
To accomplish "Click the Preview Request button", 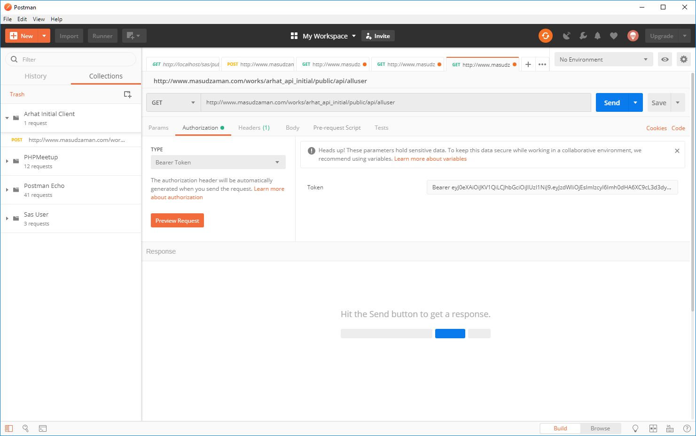I will pyautogui.click(x=177, y=220).
